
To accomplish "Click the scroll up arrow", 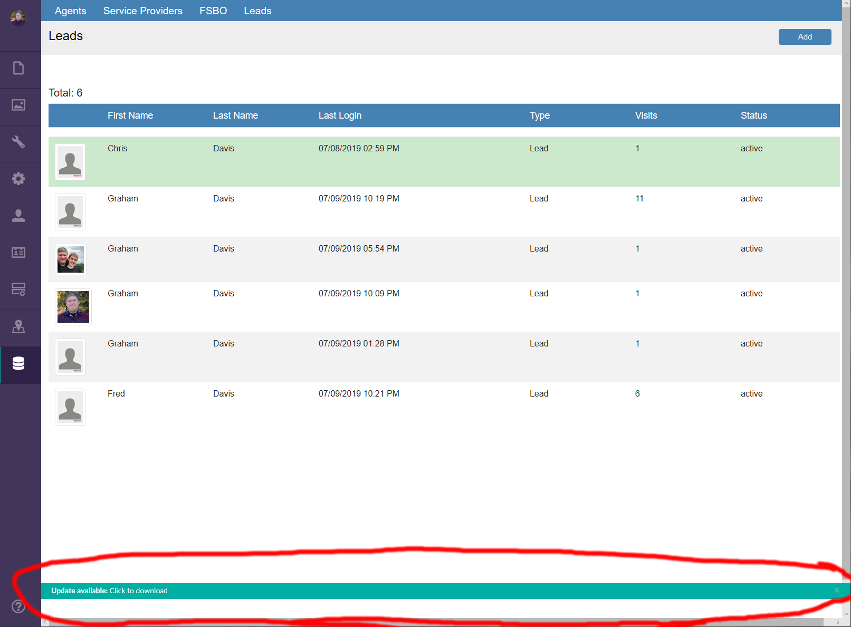I will click(846, 3).
